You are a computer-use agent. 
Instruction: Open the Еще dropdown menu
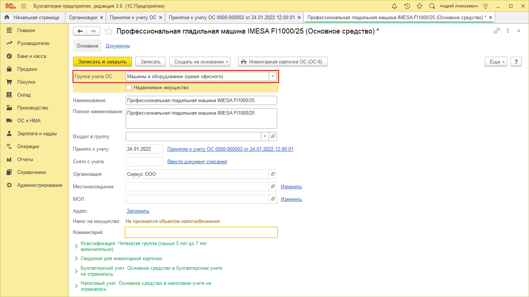496,62
